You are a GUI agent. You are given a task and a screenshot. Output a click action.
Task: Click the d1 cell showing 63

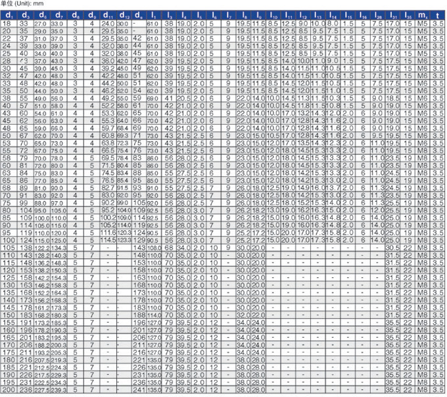point(7,173)
